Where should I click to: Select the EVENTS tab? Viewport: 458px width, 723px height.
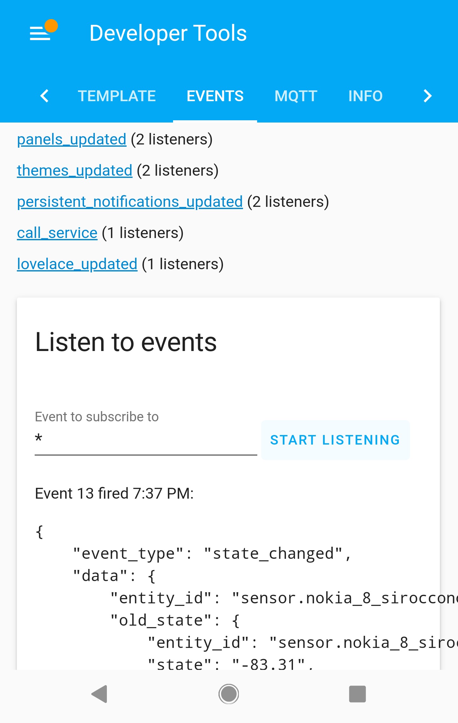[x=215, y=96]
